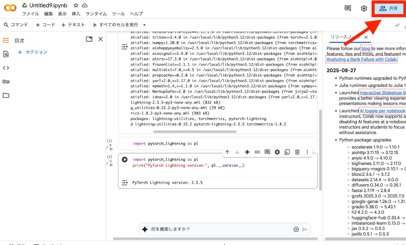Run the PyTorch Lightning version cell
Screen dimensions: 406x245
tap(124, 159)
